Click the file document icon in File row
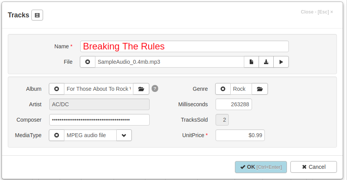The image size is (347, 180). 251,62
